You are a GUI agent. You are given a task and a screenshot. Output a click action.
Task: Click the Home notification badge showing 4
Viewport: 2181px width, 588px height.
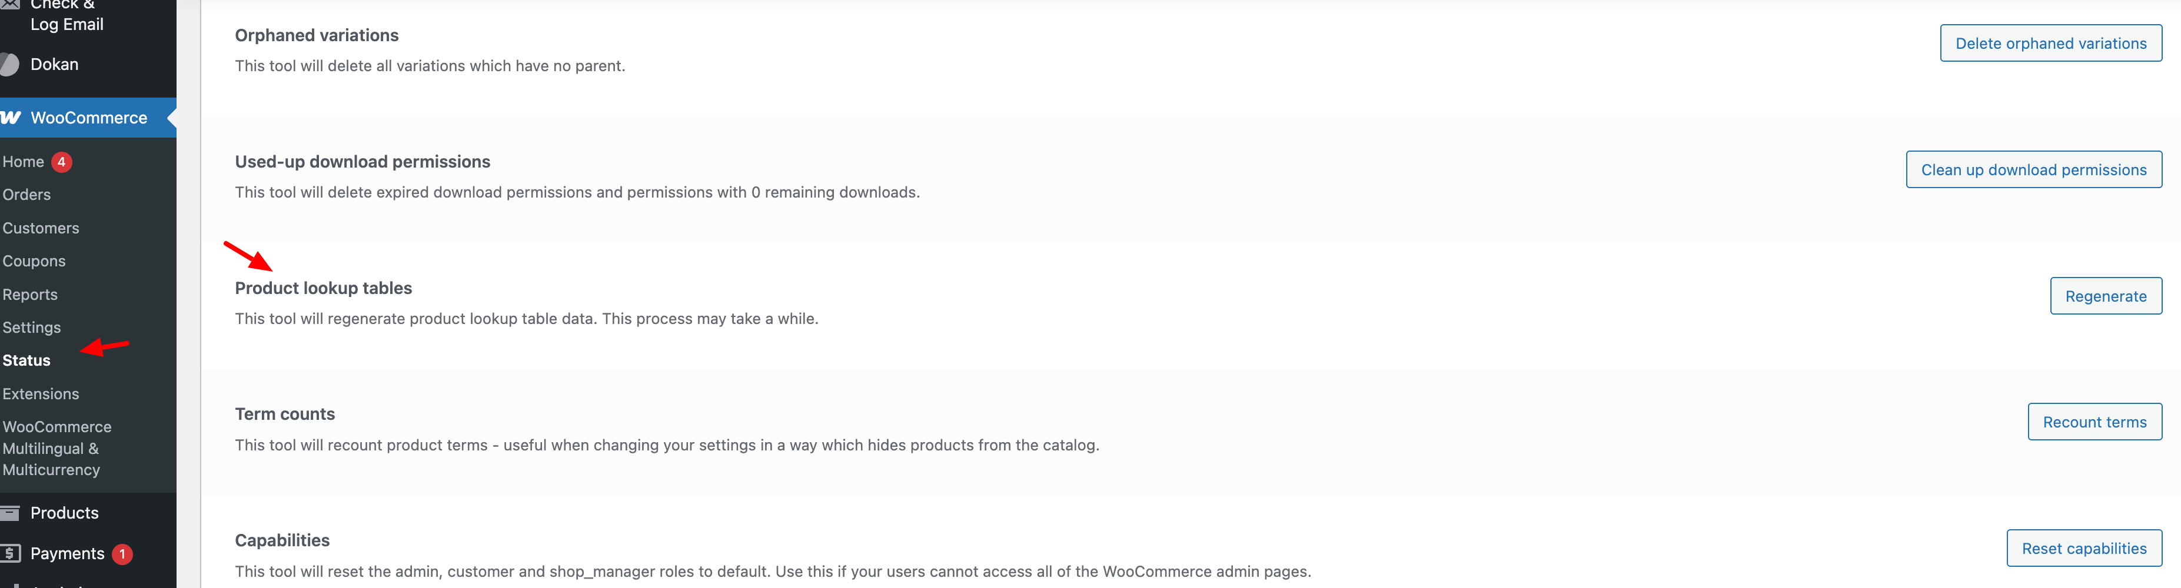pyautogui.click(x=62, y=162)
